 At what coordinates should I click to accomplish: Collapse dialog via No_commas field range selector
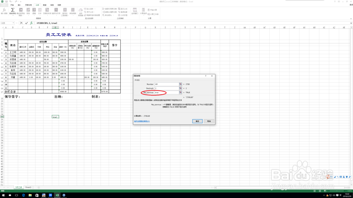click(x=180, y=92)
